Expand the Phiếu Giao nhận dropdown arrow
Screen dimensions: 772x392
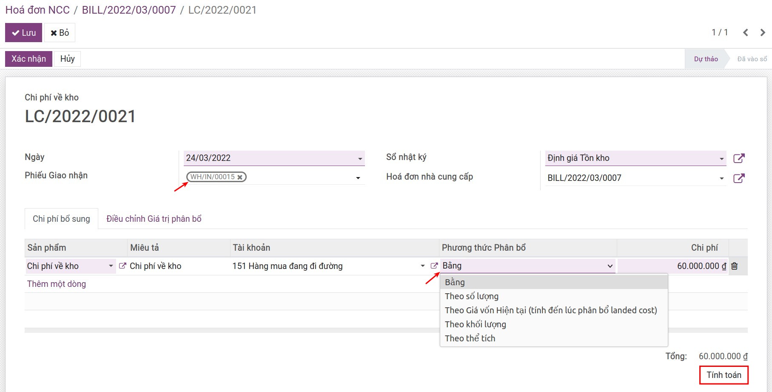click(358, 178)
